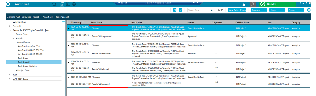Image resolution: width=316 pixels, height=96 pixels.
Task: Open the Configuration gear icon
Action: [x=74, y=4]
